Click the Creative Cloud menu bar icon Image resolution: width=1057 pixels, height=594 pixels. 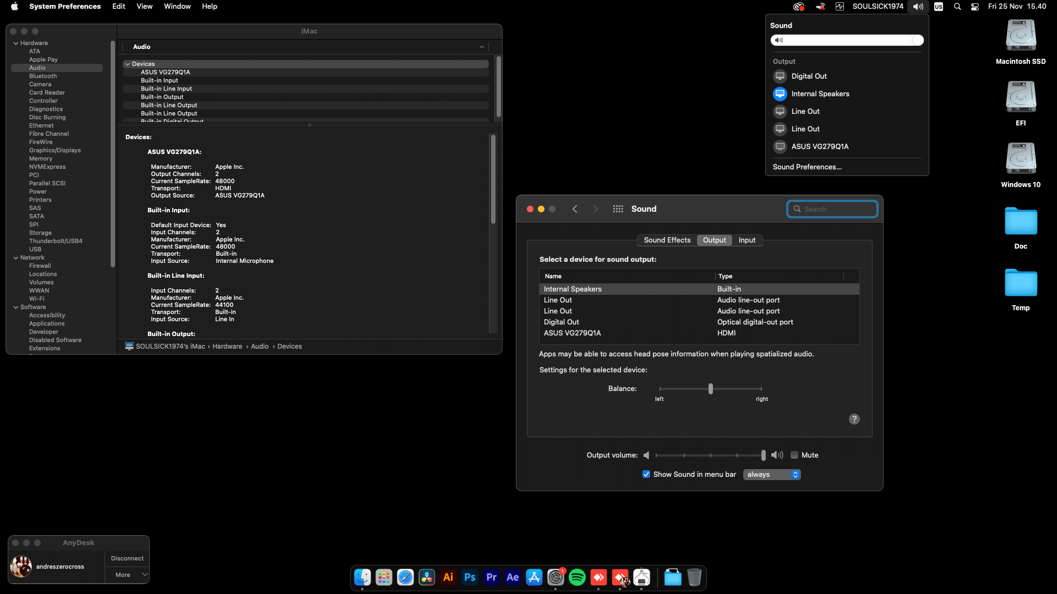coord(798,7)
